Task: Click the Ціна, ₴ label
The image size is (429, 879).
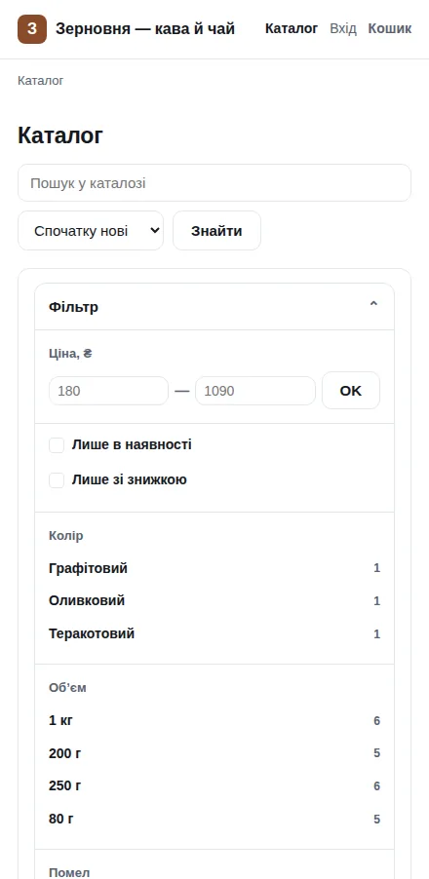Action: click(70, 354)
